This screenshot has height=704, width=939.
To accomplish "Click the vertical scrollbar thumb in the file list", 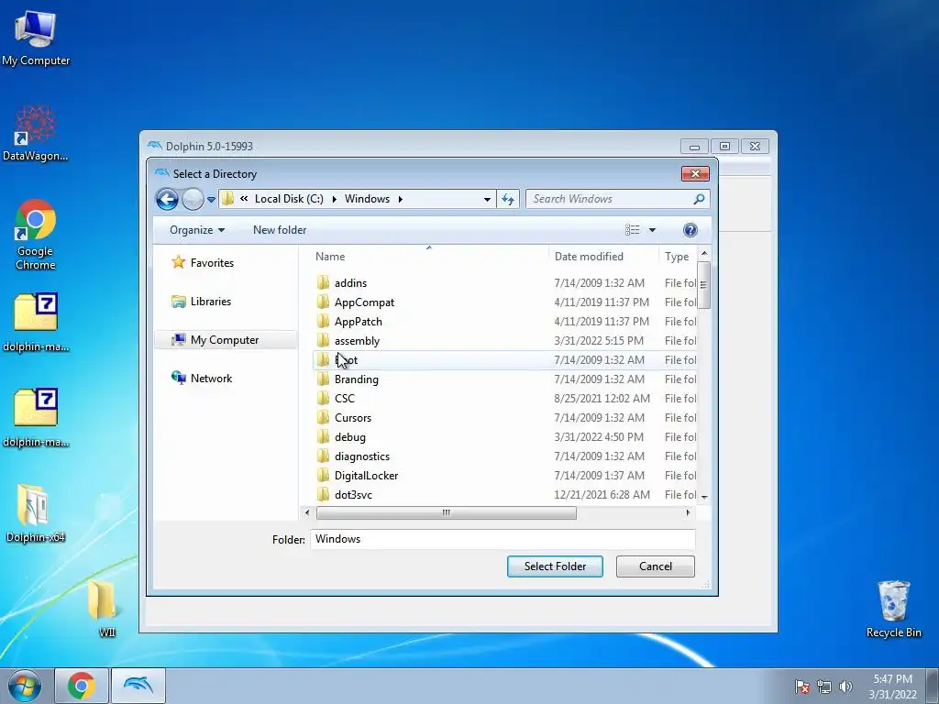I will tap(703, 285).
